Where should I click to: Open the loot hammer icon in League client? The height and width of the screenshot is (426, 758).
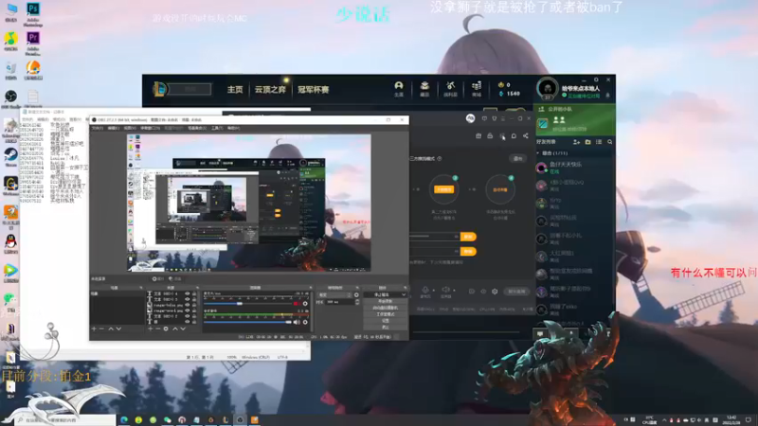[x=451, y=88]
